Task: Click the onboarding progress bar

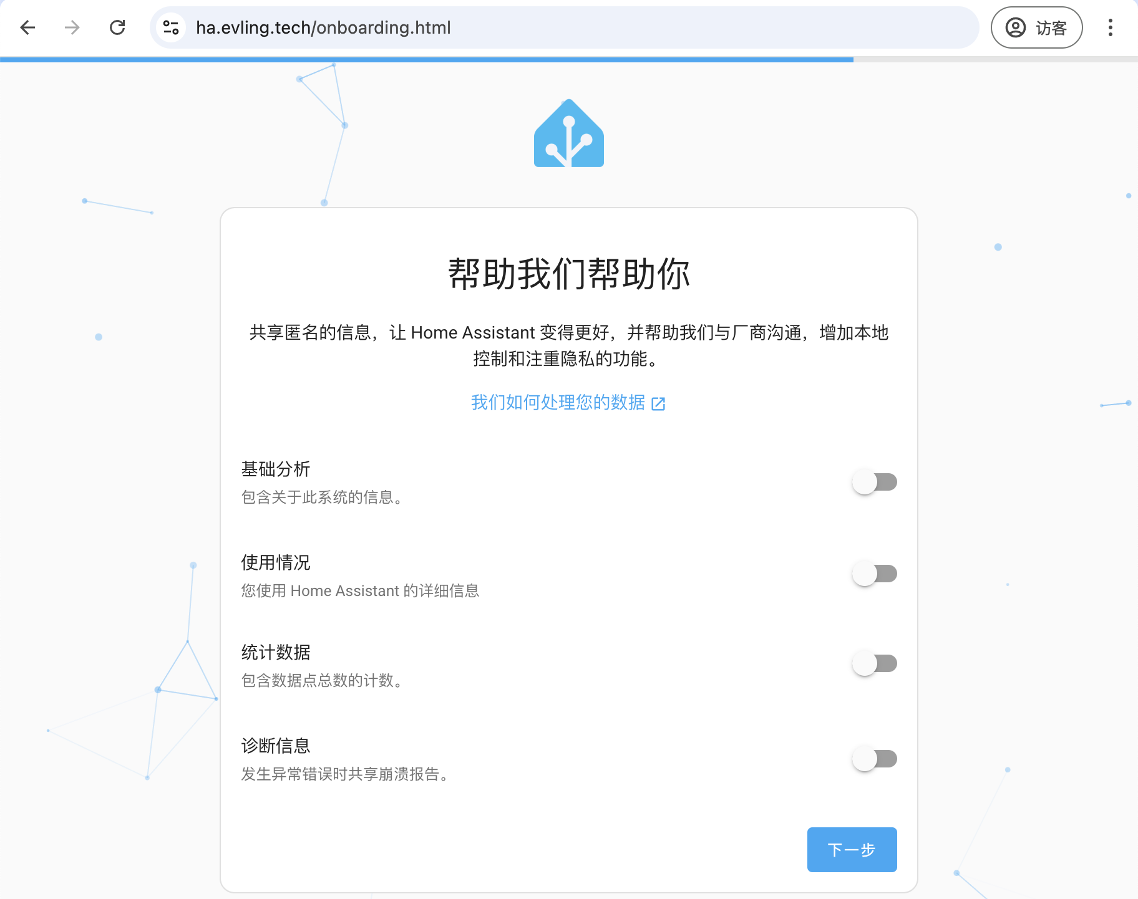Action: tap(569, 60)
